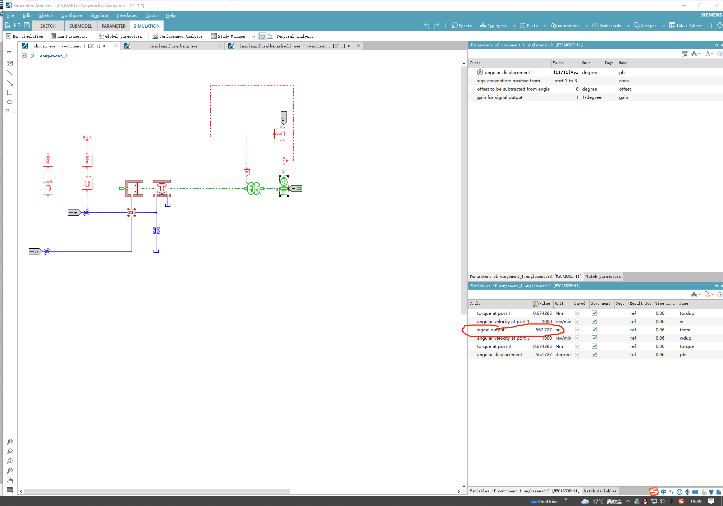This screenshot has height=506, width=723.
Task: Select the green rotary load component
Action: click(255, 188)
